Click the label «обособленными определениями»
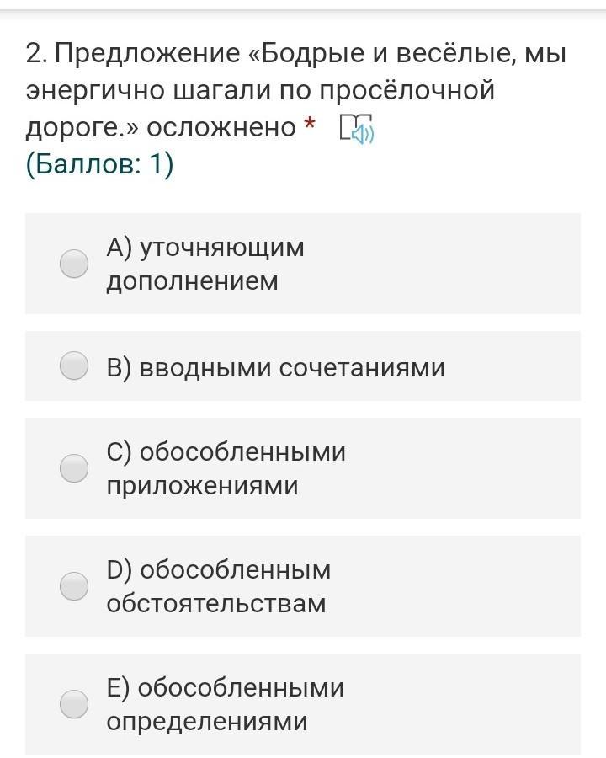606x758 pixels. 225,705
